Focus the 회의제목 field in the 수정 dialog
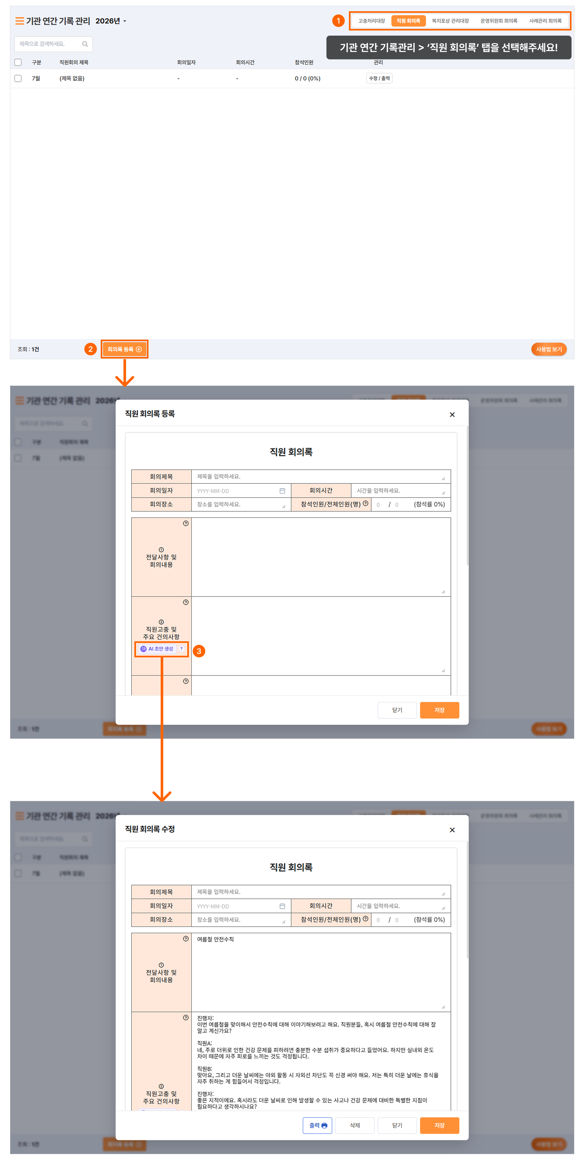 coord(321,892)
